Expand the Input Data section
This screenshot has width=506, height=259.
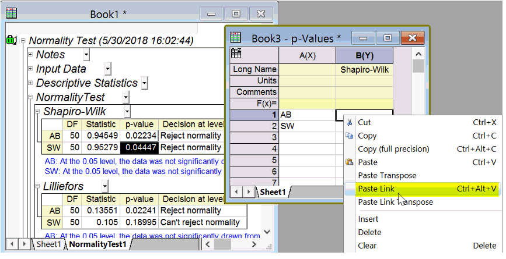[x=30, y=69]
